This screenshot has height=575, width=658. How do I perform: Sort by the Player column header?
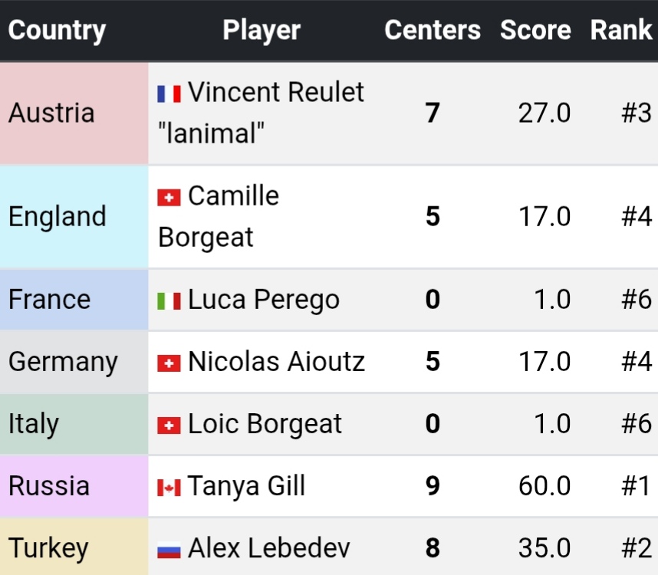click(x=262, y=31)
